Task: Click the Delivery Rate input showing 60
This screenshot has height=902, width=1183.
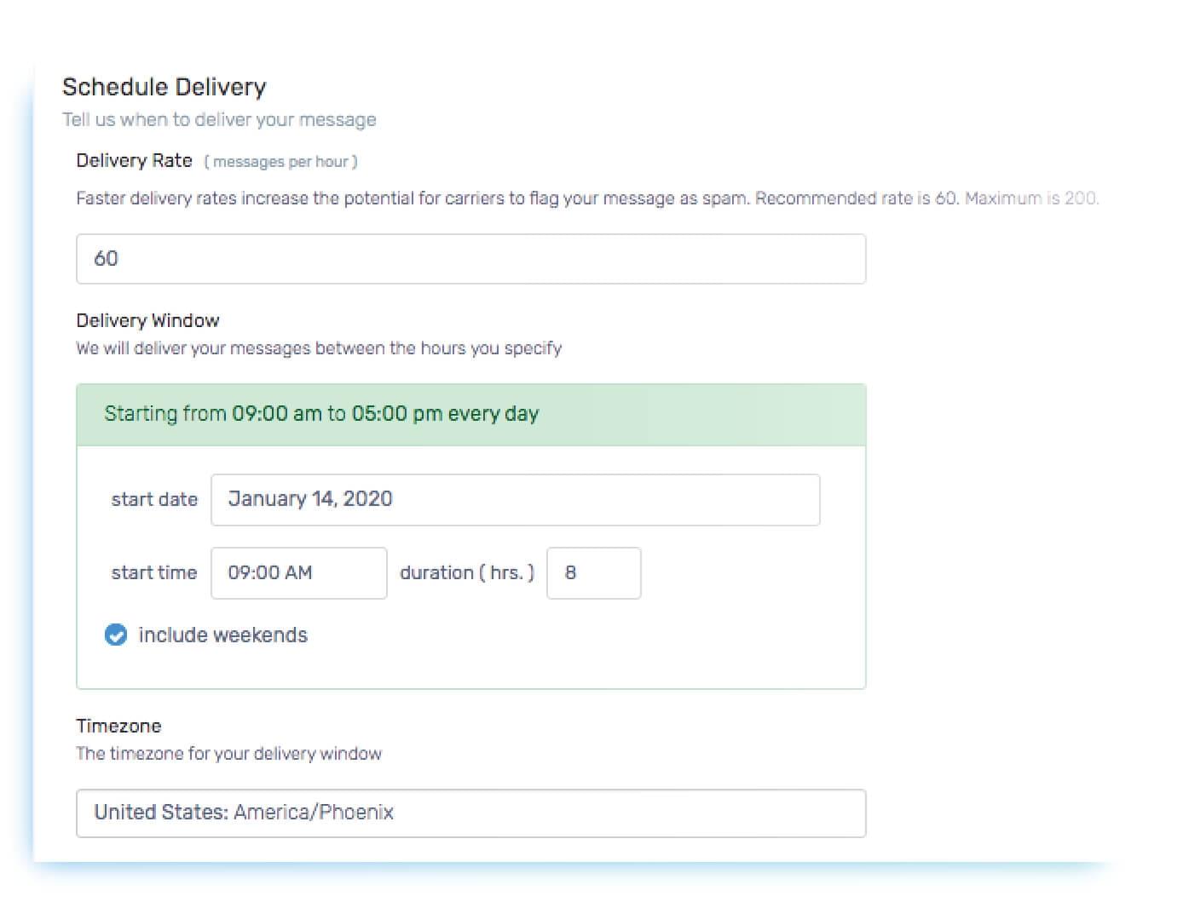Action: pos(470,258)
